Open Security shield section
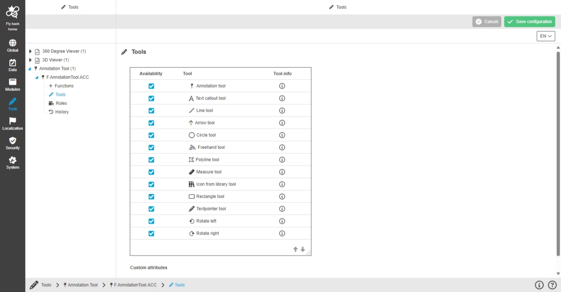561x292 pixels. tap(13, 141)
